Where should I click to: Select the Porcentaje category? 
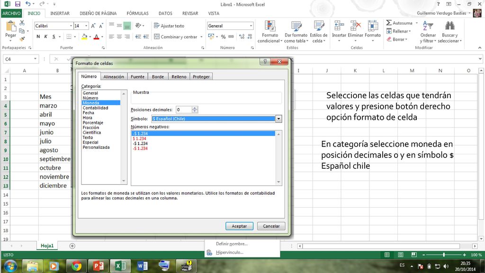pyautogui.click(x=93, y=123)
